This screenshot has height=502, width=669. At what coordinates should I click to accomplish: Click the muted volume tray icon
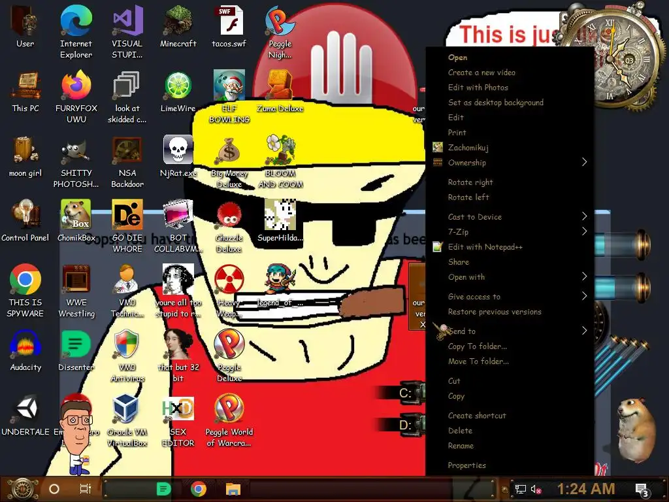point(536,489)
